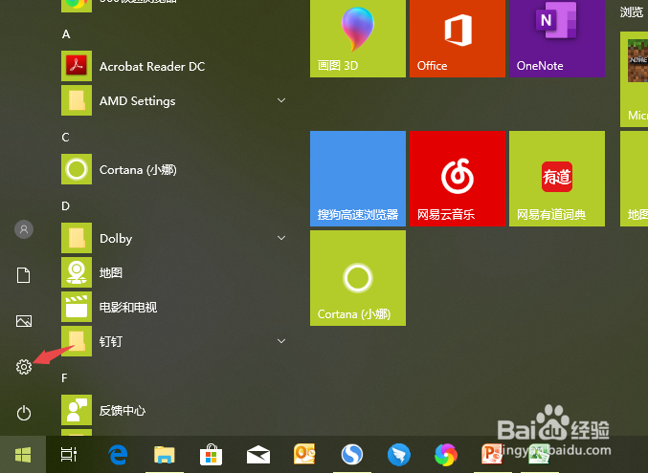
Task: Open Sogou browser from taskbar
Action: click(x=352, y=455)
